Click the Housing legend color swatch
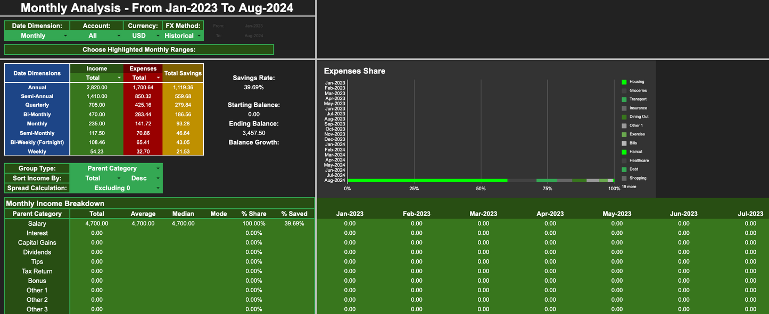This screenshot has width=769, height=314. tap(624, 82)
